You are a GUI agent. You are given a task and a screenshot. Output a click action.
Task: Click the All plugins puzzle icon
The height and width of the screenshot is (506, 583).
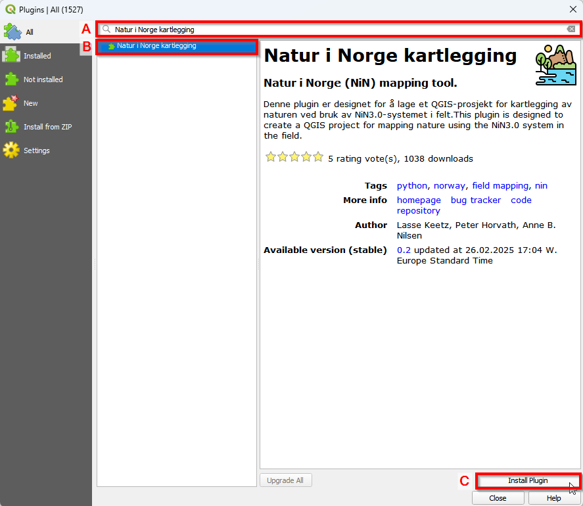pyautogui.click(x=12, y=32)
